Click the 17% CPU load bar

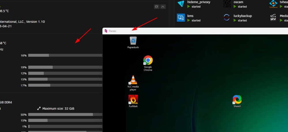65,85
